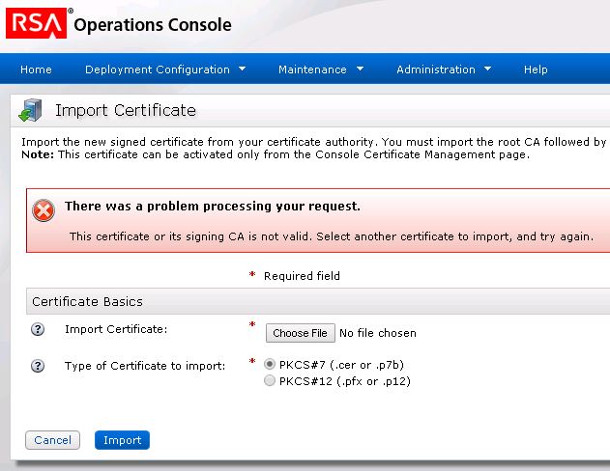Click the Import Certificate page icon
610x471 pixels.
(30, 111)
